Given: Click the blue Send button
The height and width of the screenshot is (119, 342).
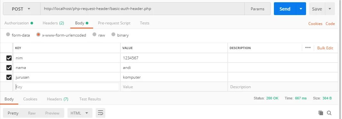Looking at the screenshot, I should click(x=285, y=9).
